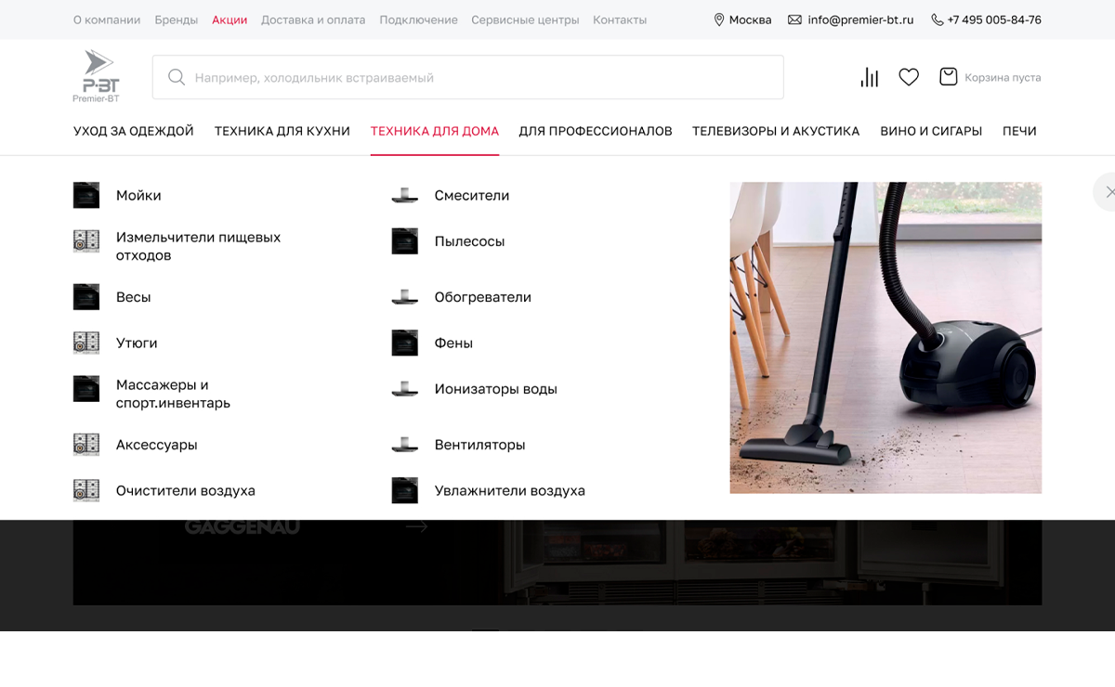Click the Premier-BT logo
The height and width of the screenshot is (687, 1115).
97,76
